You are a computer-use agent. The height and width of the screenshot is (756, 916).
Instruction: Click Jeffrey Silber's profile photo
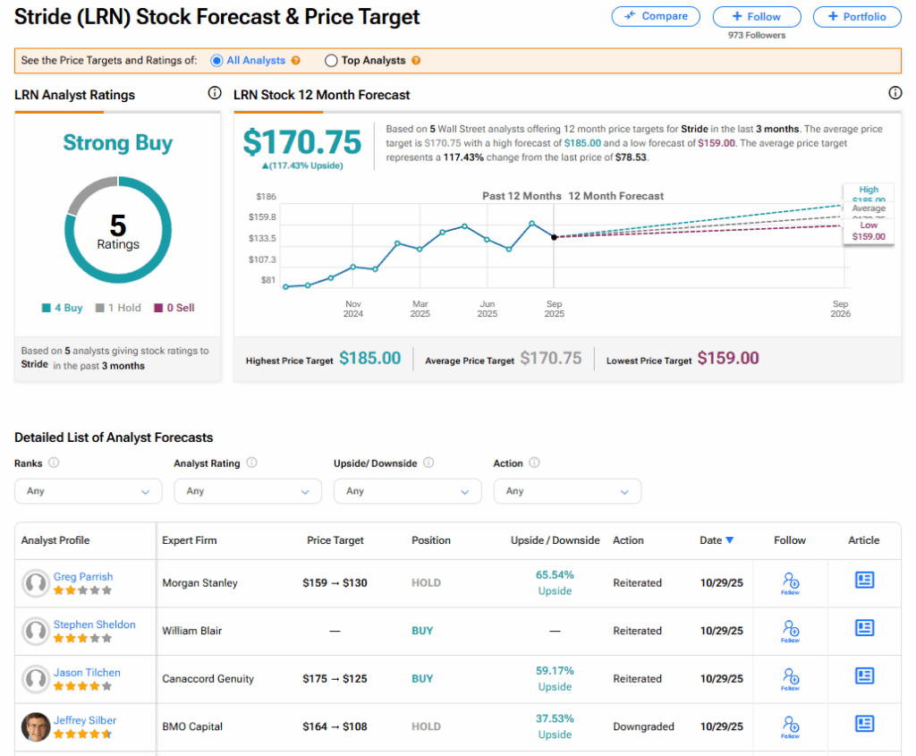click(36, 726)
